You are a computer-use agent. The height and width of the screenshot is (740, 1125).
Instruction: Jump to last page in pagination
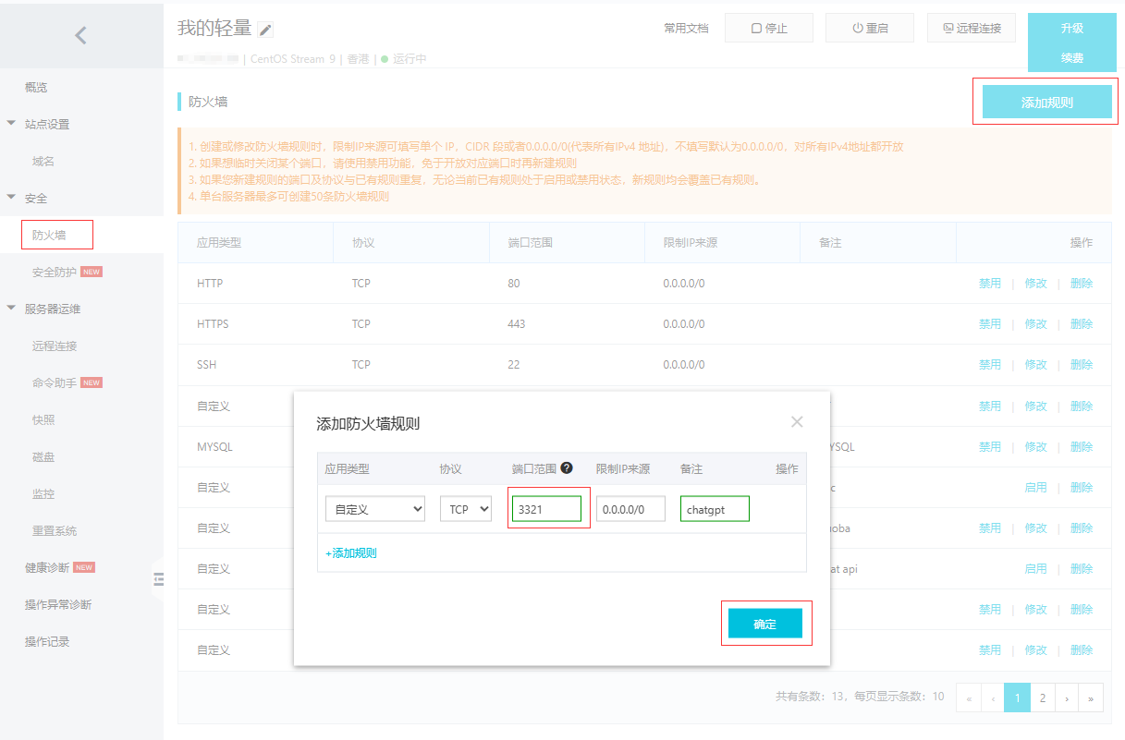point(1091,698)
